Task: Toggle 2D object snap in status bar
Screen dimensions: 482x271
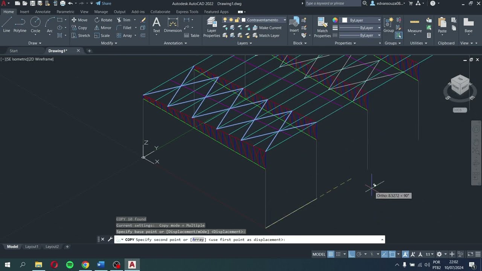Action: [x=392, y=254]
